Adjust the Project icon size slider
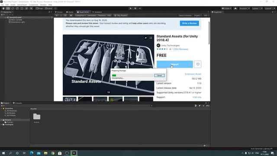 [x=205, y=146]
